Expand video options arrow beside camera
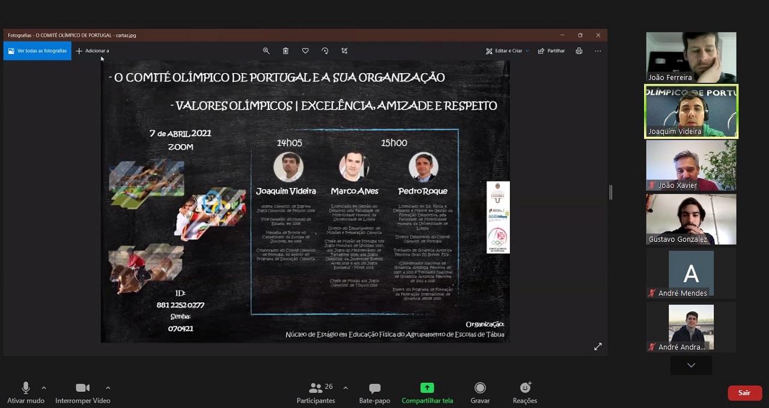The width and height of the screenshot is (769, 408). coord(108,388)
